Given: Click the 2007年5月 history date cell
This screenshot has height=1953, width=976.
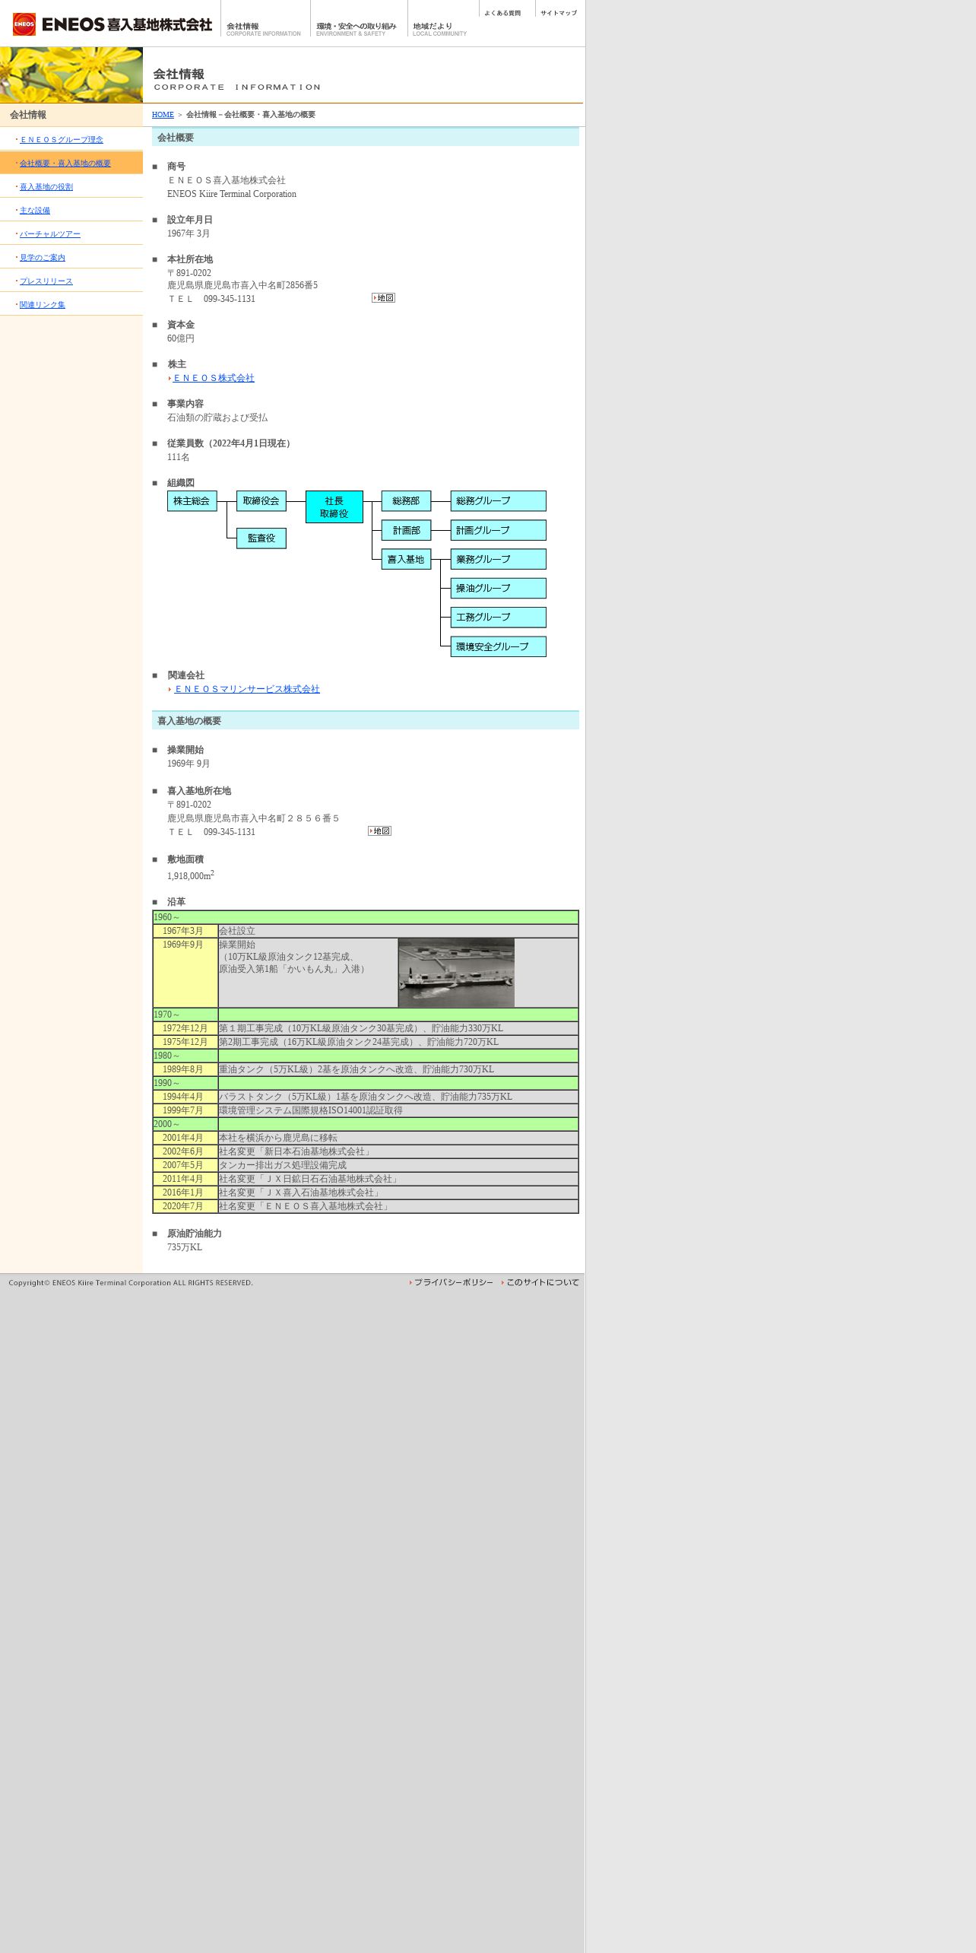Looking at the screenshot, I should tap(185, 1165).
